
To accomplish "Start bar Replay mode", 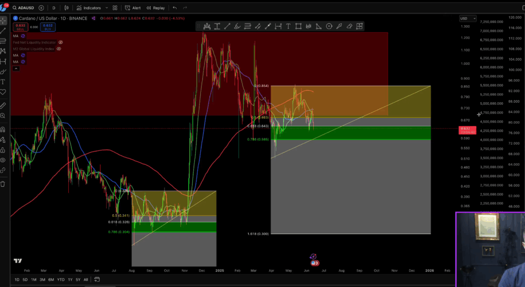I will (156, 8).
